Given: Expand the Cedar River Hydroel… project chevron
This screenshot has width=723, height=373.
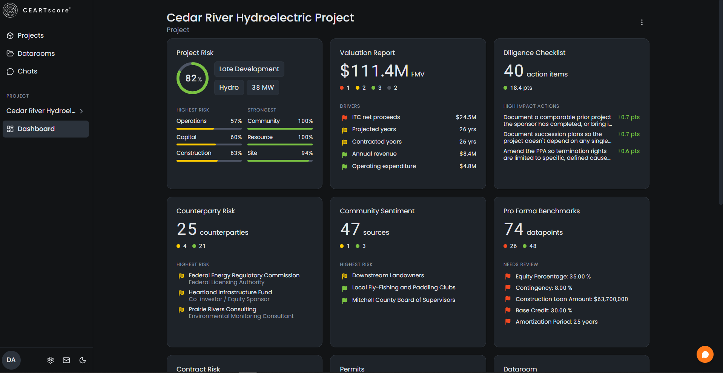Looking at the screenshot, I should [81, 111].
